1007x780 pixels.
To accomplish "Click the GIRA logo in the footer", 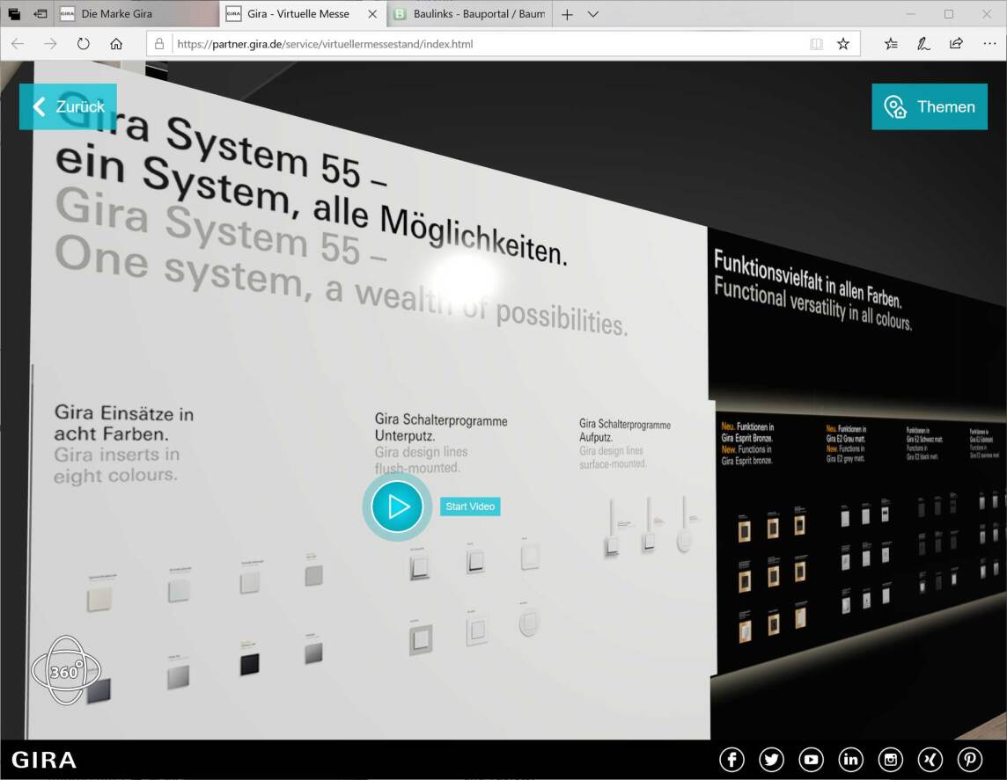I will (44, 760).
